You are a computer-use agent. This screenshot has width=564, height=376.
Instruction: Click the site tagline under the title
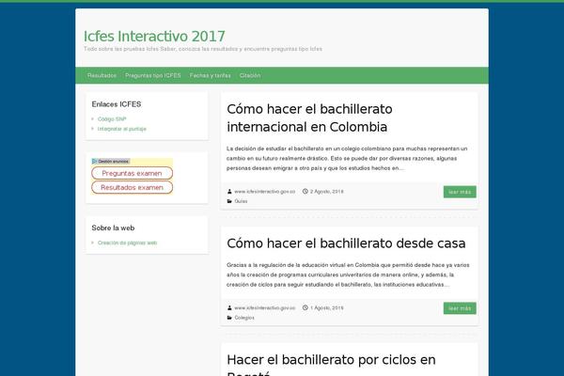[203, 49]
